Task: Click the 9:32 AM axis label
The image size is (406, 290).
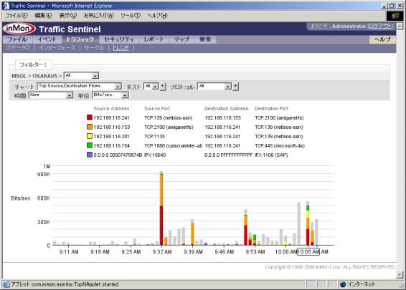Action: pos(162,252)
